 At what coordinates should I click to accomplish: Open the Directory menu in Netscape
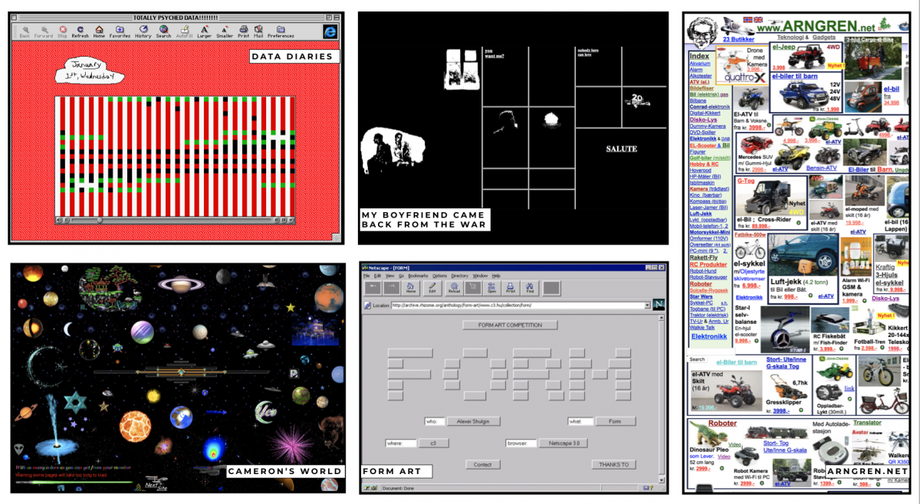pyautogui.click(x=460, y=276)
